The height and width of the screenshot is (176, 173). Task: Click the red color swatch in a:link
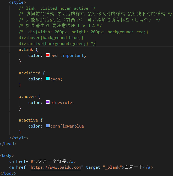point(48,55)
